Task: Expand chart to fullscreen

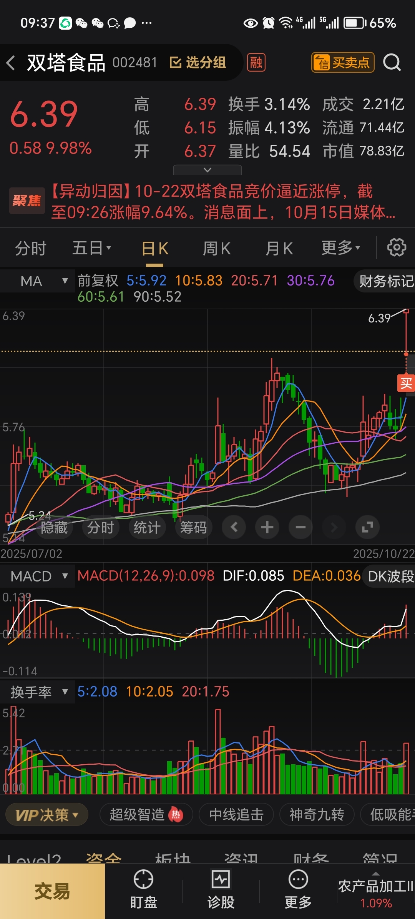Action: coord(367,527)
